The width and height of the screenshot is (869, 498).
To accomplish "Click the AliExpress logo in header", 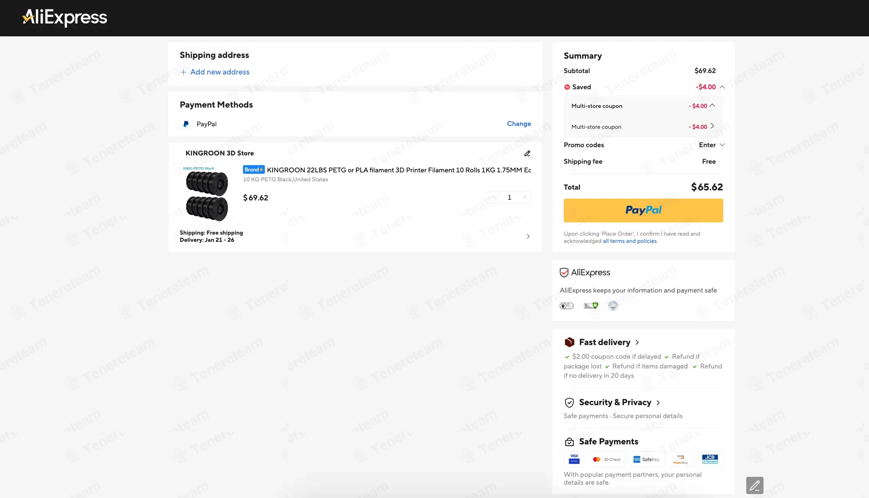I will coord(65,17).
